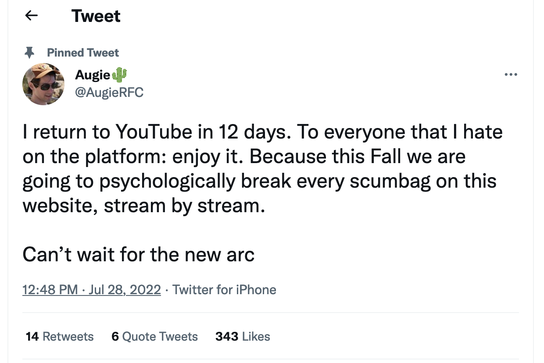544x363 pixels.
Task: Click the '6' quote tweets count number
Action: (x=115, y=337)
